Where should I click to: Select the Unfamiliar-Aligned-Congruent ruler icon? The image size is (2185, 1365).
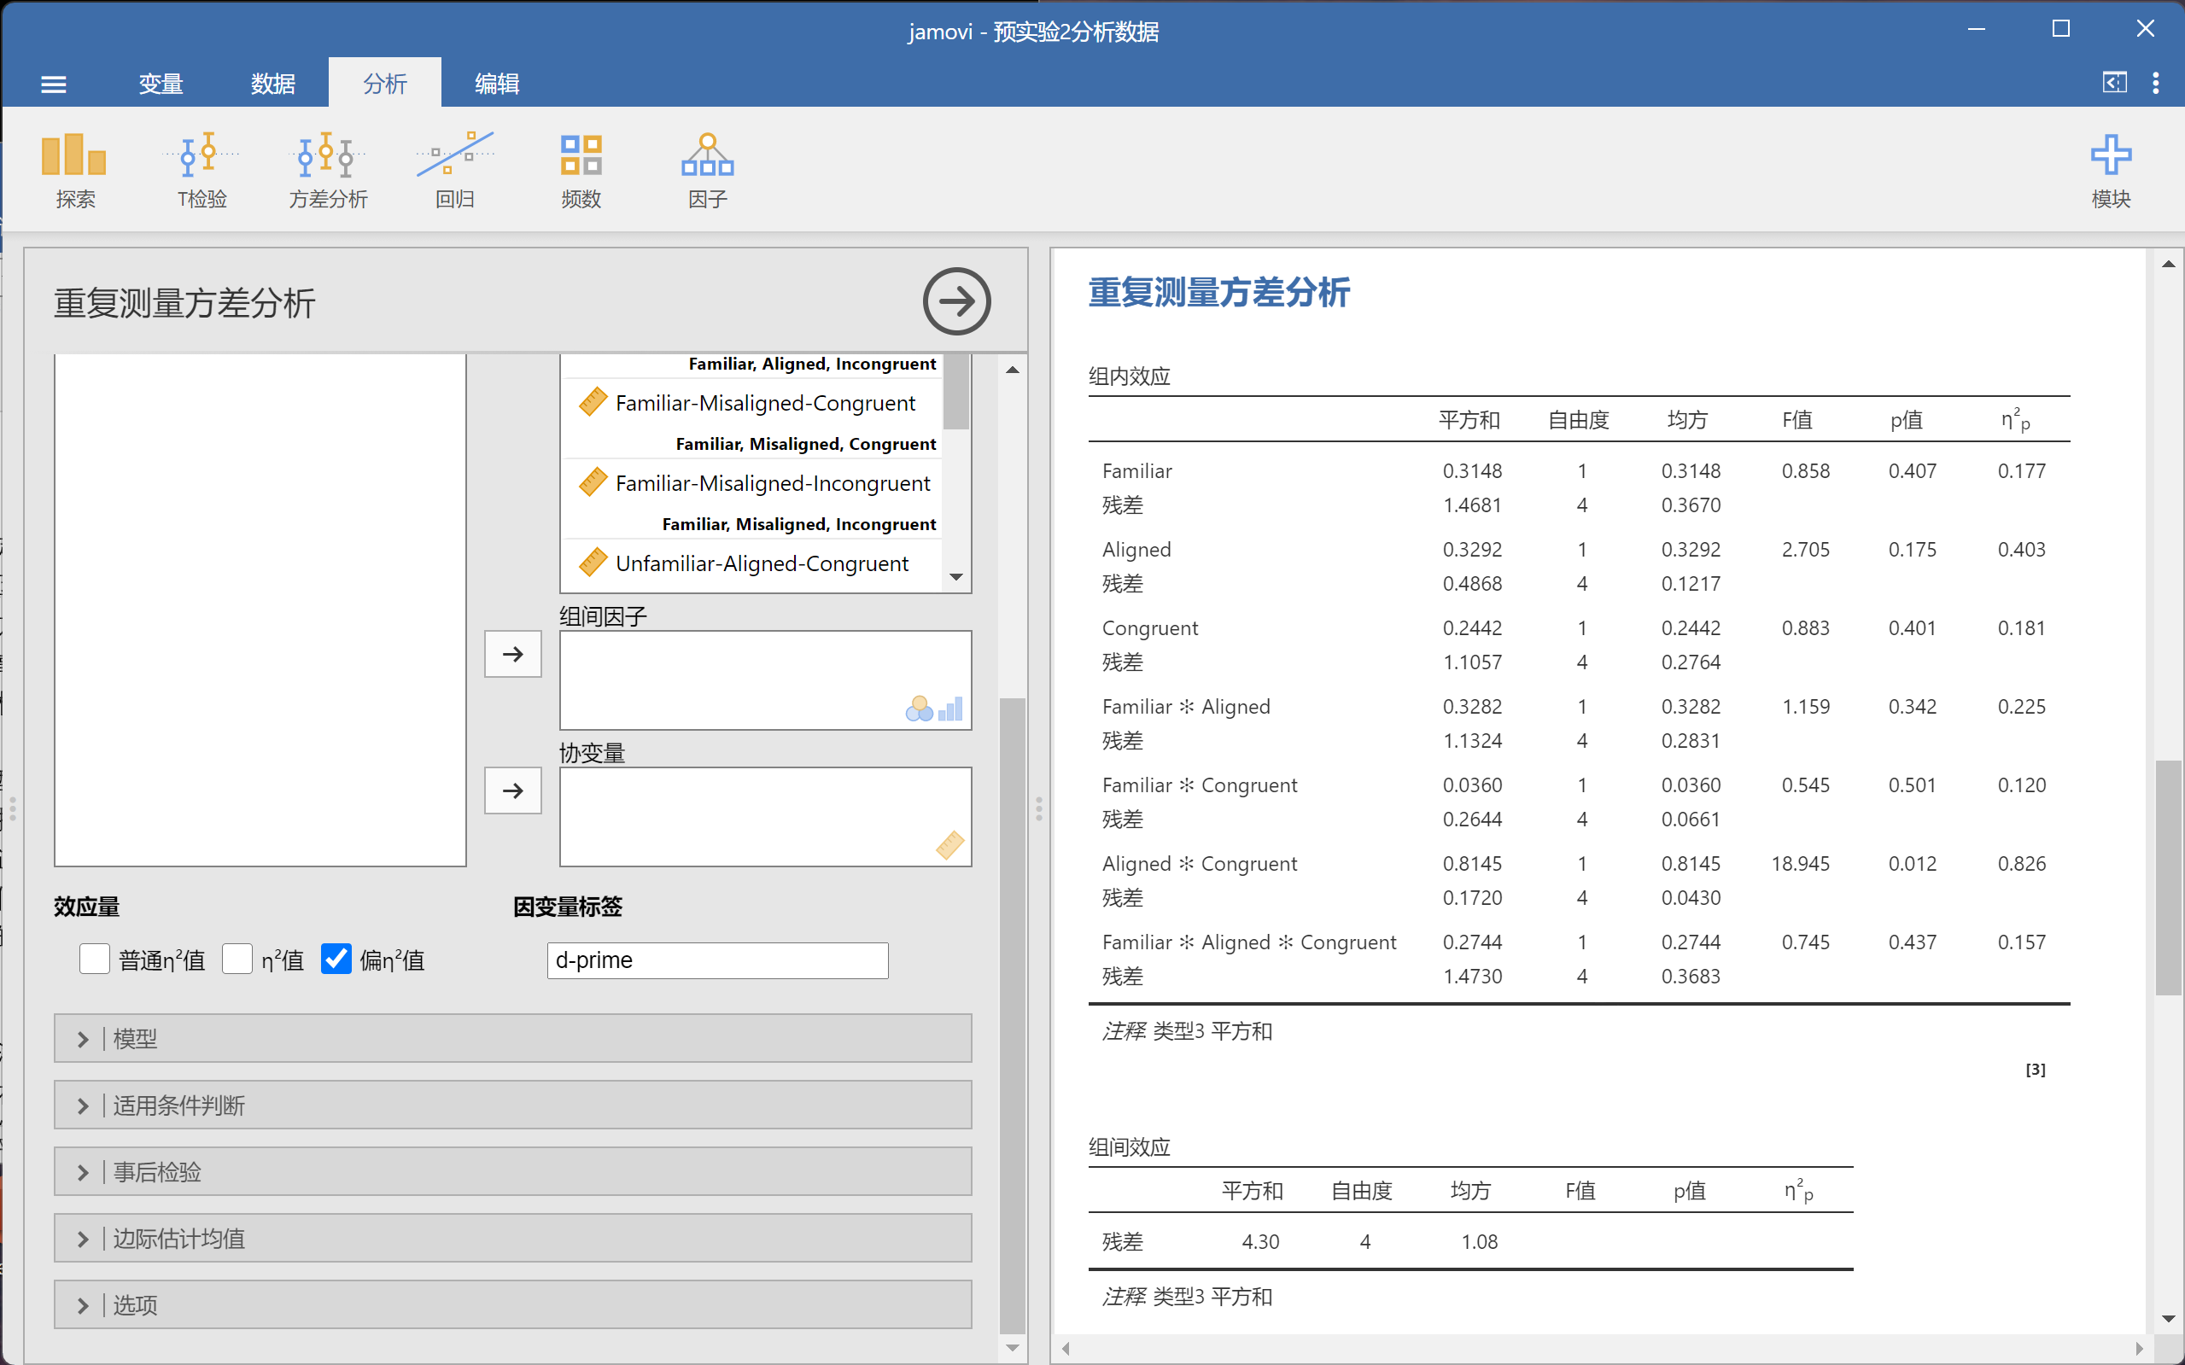[x=593, y=563]
